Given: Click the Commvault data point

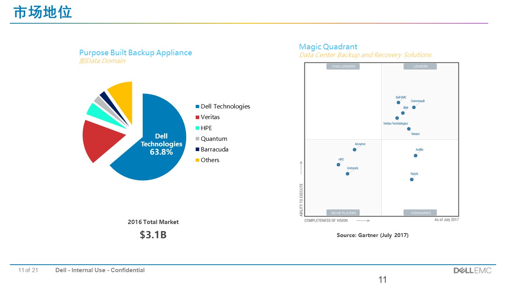Looking at the screenshot, I should (x=414, y=107).
